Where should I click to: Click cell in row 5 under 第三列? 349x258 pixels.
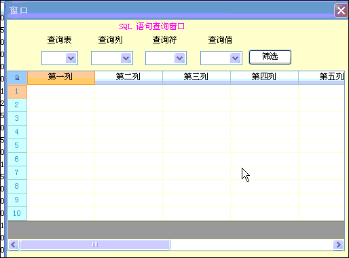coord(196,146)
